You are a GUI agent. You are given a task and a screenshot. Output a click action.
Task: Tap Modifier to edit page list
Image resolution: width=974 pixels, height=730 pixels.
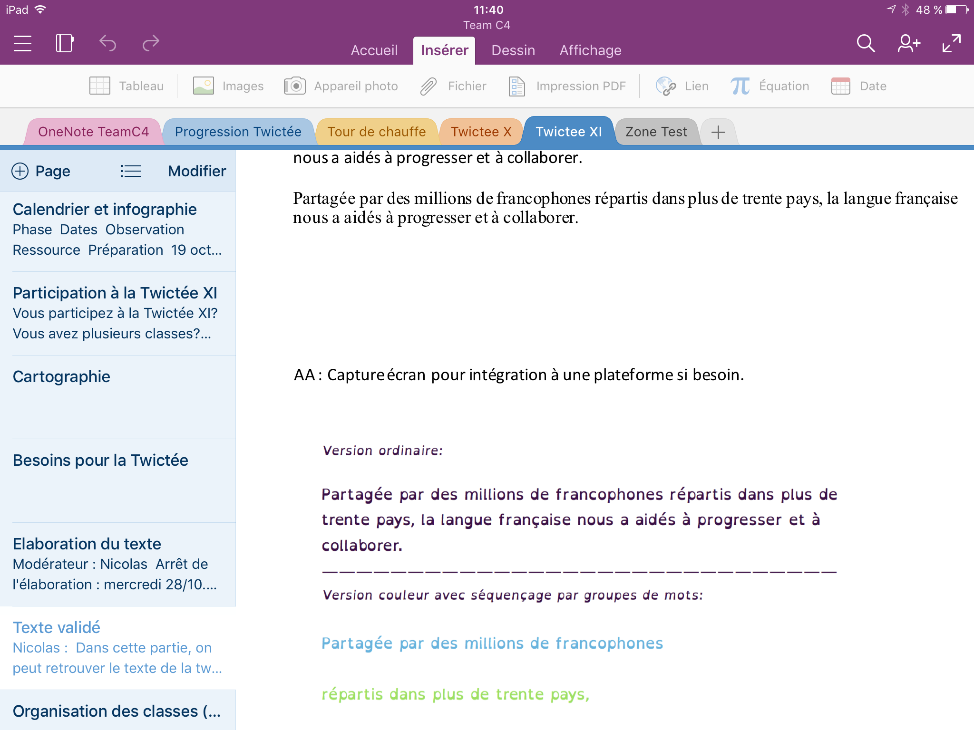point(197,171)
